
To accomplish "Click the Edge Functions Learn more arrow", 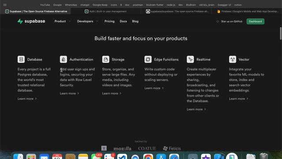I will [x=163, y=88].
